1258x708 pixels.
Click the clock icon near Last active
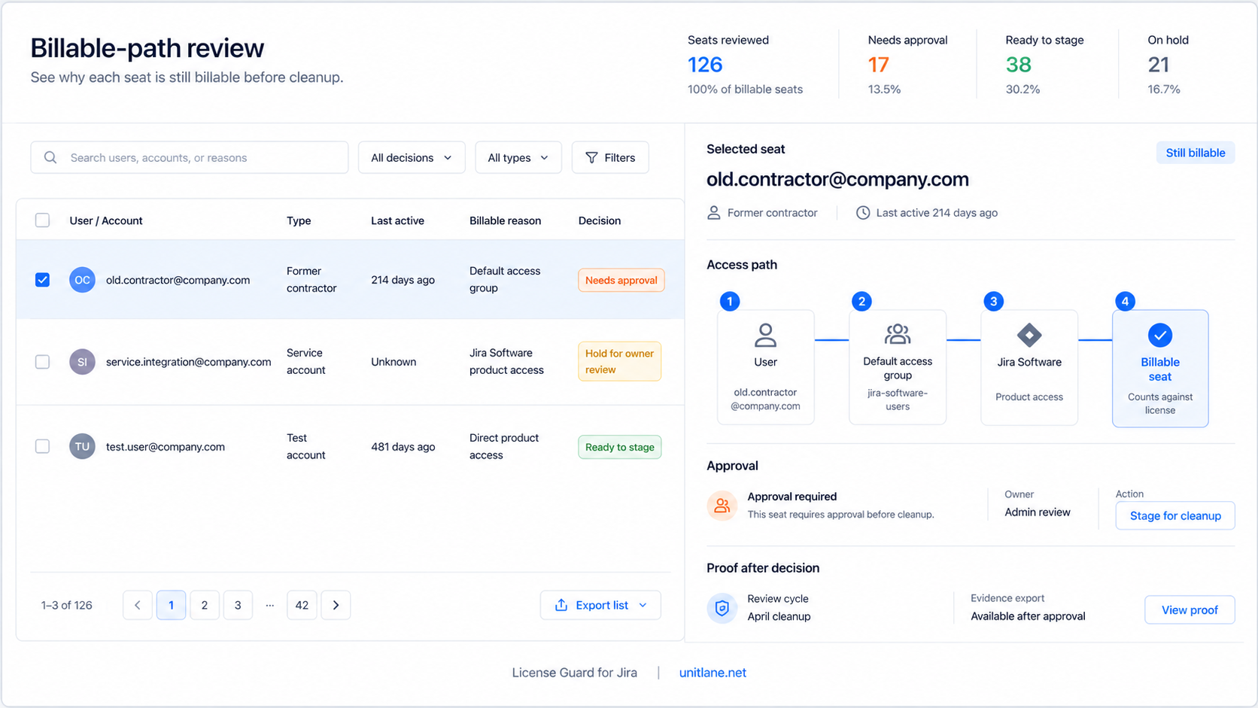tap(863, 213)
